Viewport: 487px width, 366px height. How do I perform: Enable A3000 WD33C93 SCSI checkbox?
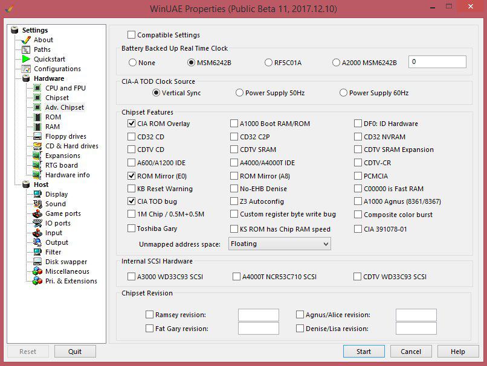[x=131, y=276]
